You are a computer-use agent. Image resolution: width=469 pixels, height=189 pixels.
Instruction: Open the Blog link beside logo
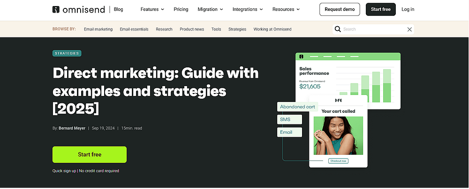coord(119,9)
